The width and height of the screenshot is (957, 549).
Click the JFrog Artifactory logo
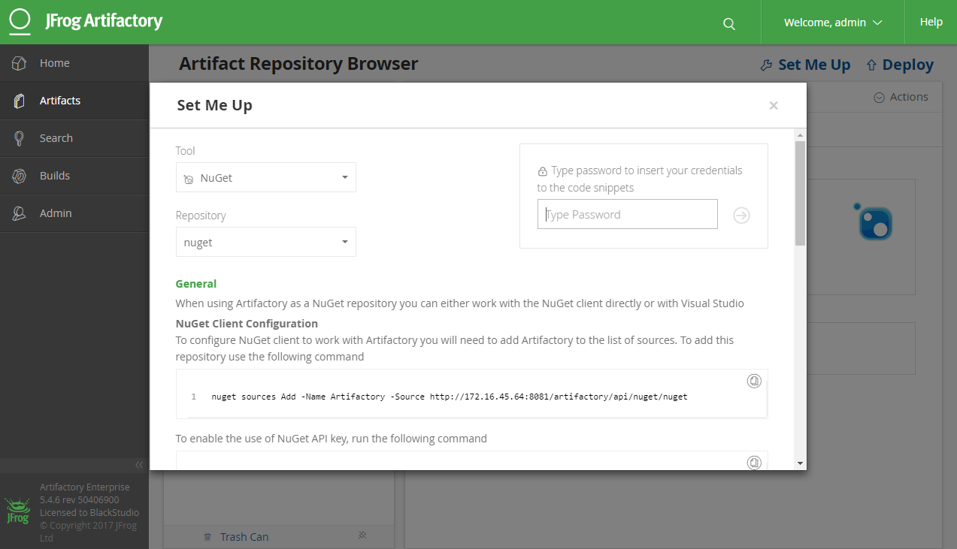tap(86, 21)
